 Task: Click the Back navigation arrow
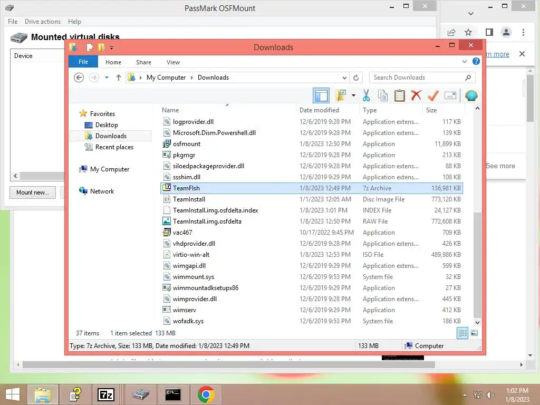coord(79,78)
